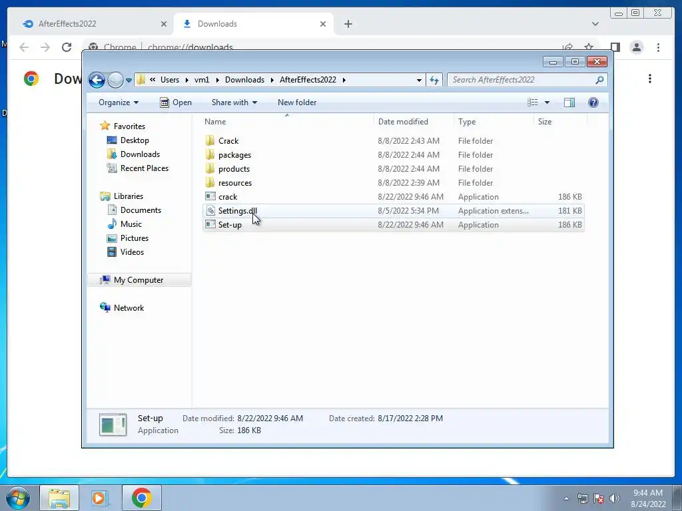Open the recent locations arrow beside Explorer's forward button
The width and height of the screenshot is (682, 511).
tap(129, 81)
